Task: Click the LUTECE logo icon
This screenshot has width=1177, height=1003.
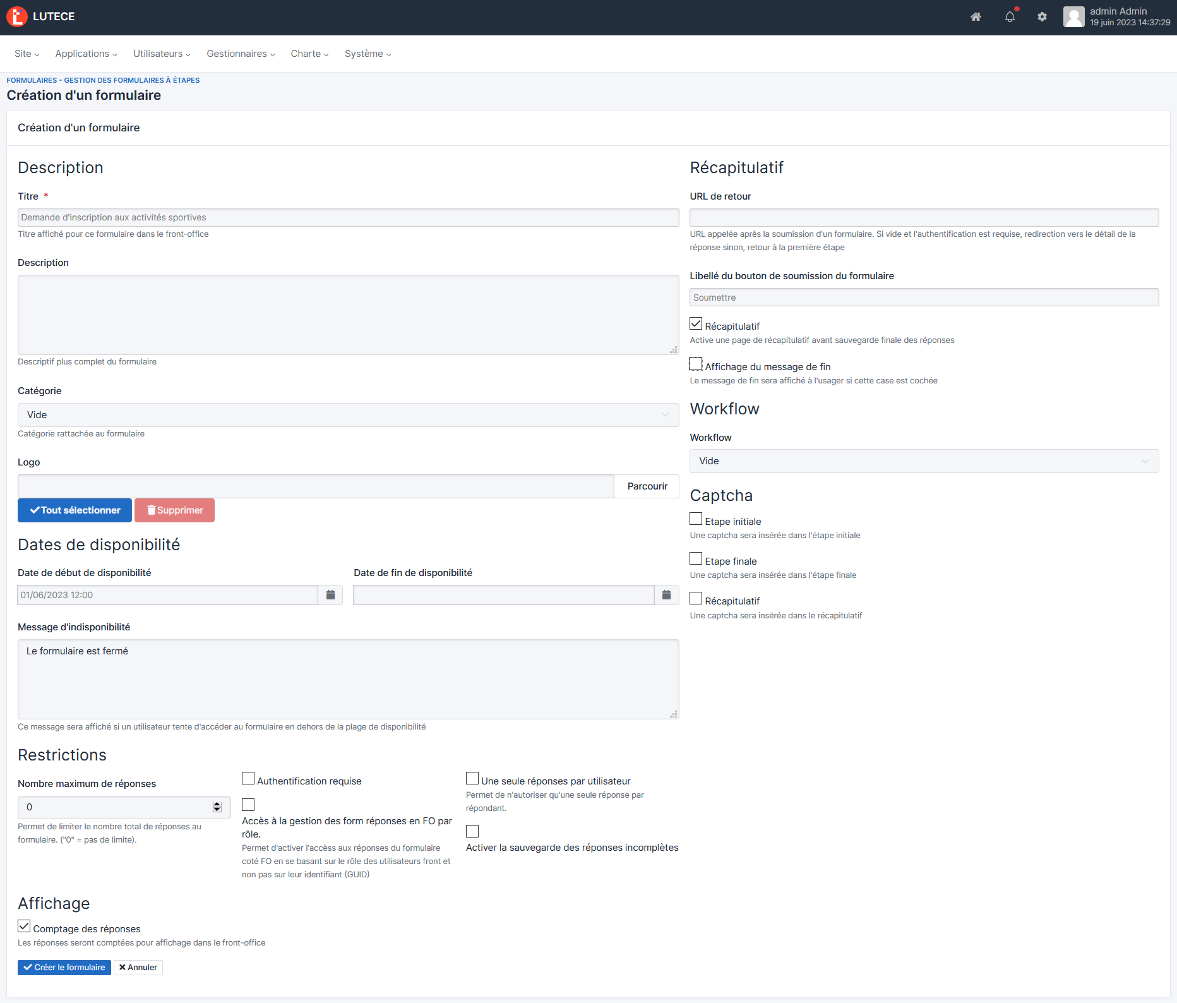Action: (x=17, y=17)
